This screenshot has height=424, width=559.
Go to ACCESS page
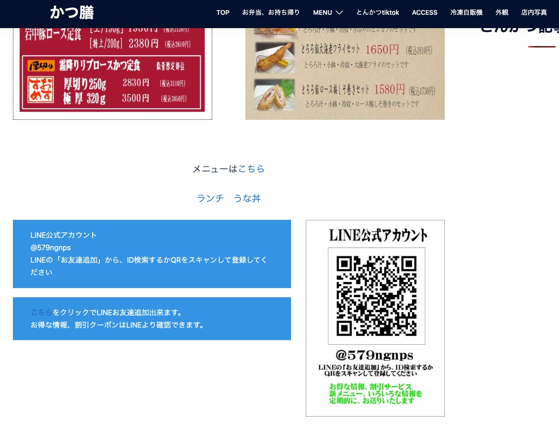pyautogui.click(x=425, y=12)
